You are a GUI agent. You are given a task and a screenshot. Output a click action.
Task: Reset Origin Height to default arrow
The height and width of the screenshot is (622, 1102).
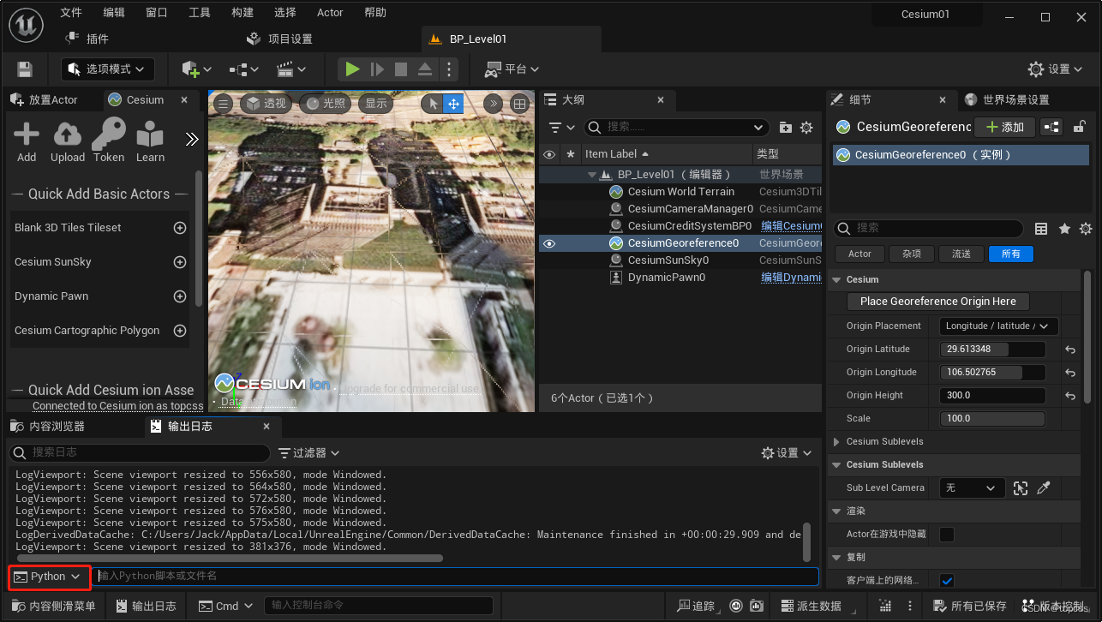[1070, 396]
